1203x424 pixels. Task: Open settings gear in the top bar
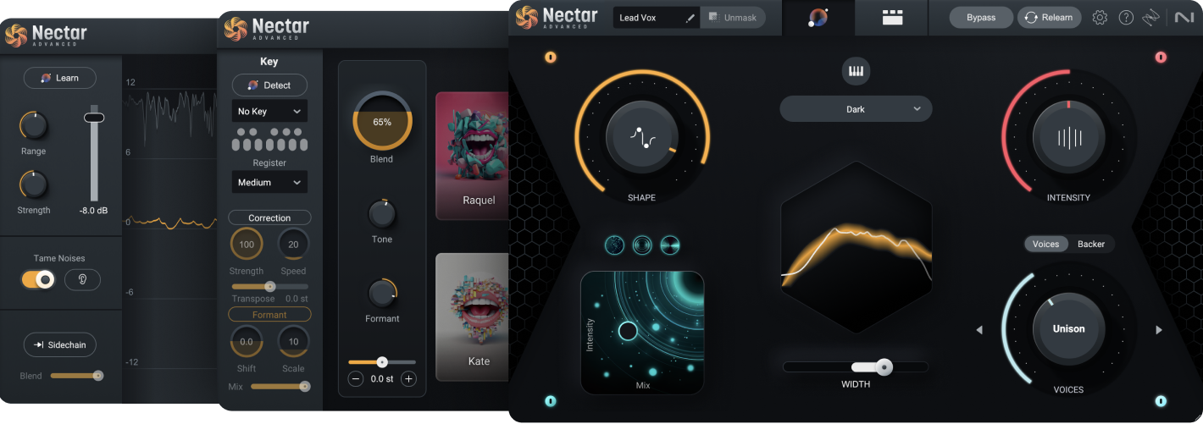(1100, 17)
